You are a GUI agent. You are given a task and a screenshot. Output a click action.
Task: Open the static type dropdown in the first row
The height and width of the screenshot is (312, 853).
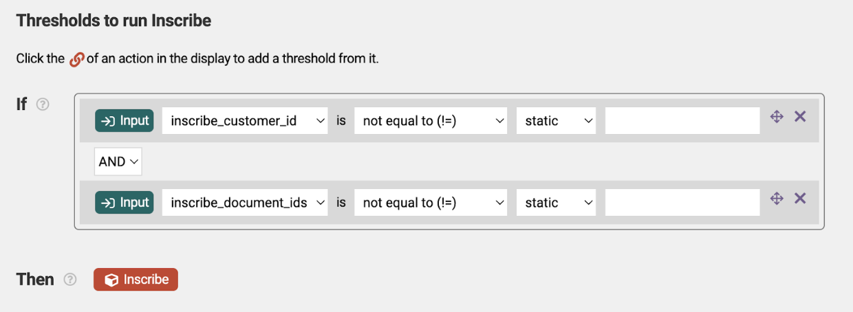coord(557,120)
